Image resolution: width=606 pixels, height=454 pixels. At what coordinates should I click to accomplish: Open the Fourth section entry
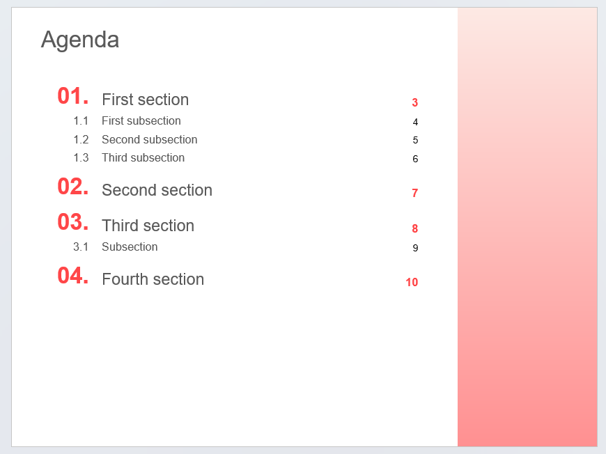click(x=153, y=279)
